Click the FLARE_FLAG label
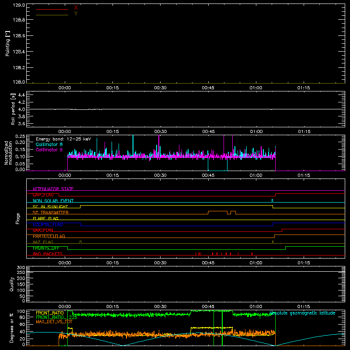 (45, 218)
